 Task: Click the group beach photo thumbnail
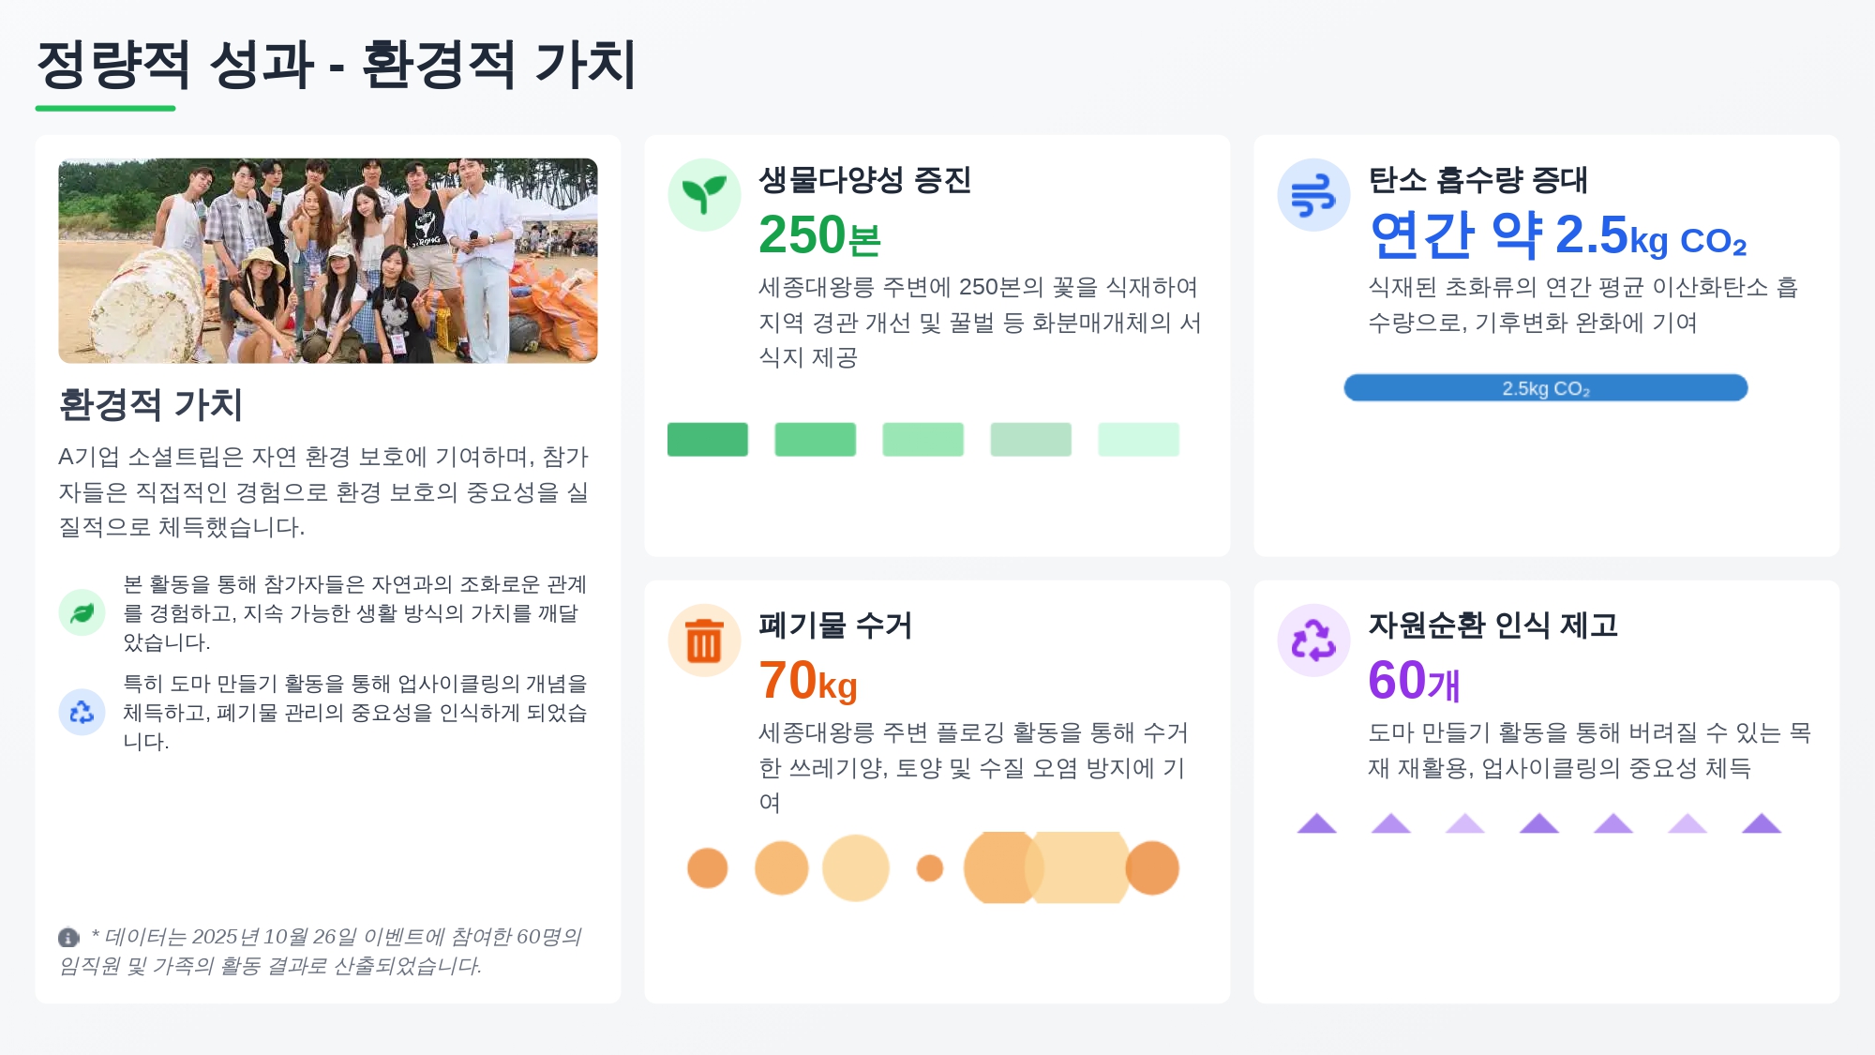point(328,261)
